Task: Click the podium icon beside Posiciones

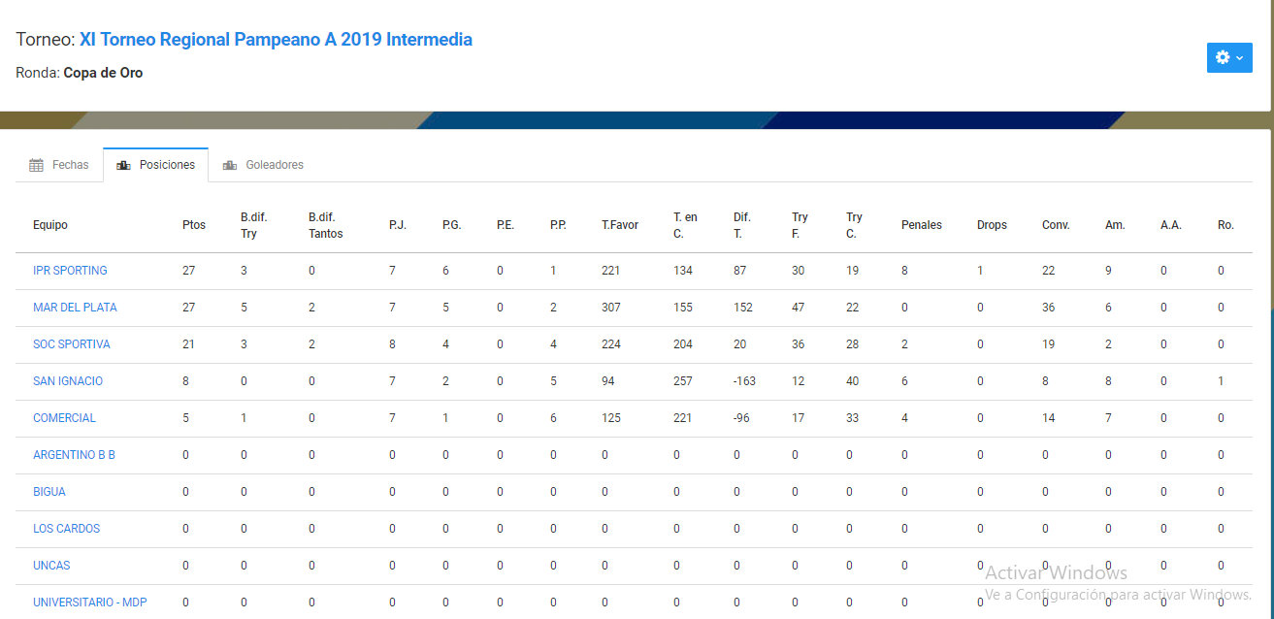Action: (x=123, y=165)
